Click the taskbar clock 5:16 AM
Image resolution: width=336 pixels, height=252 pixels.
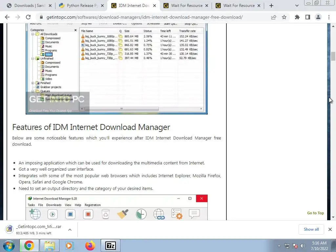tap(319, 246)
